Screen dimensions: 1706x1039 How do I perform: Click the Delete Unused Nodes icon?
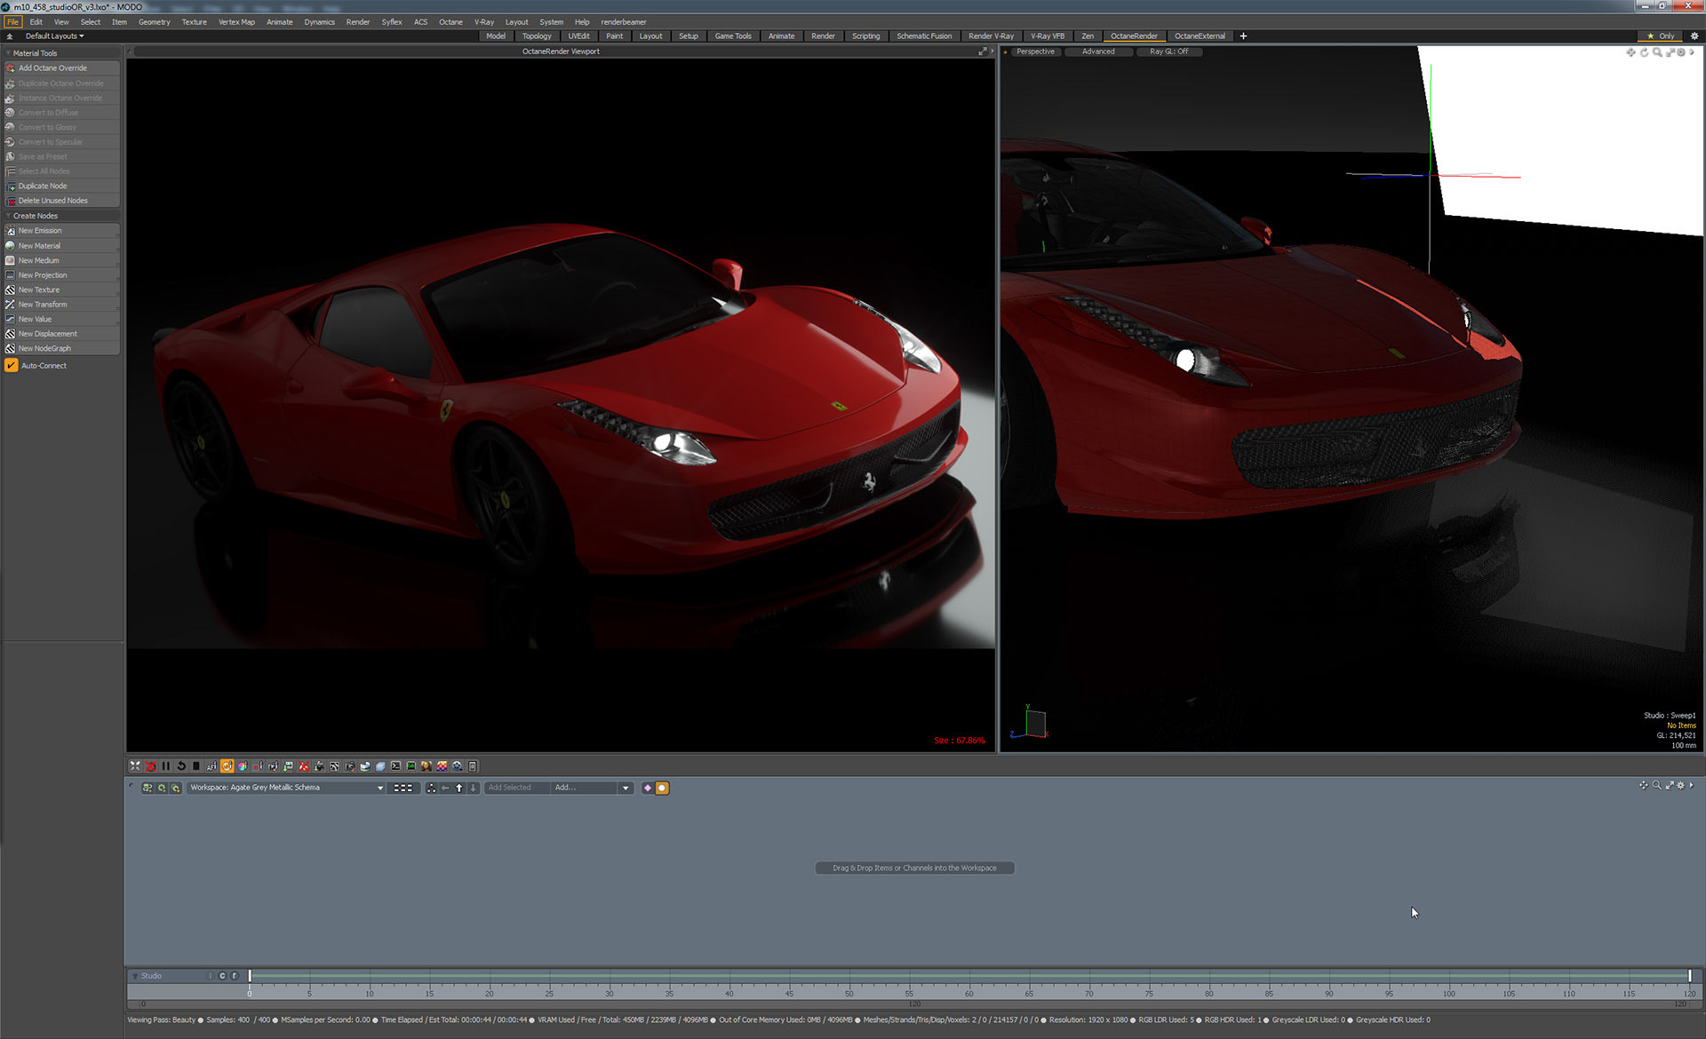coord(11,201)
